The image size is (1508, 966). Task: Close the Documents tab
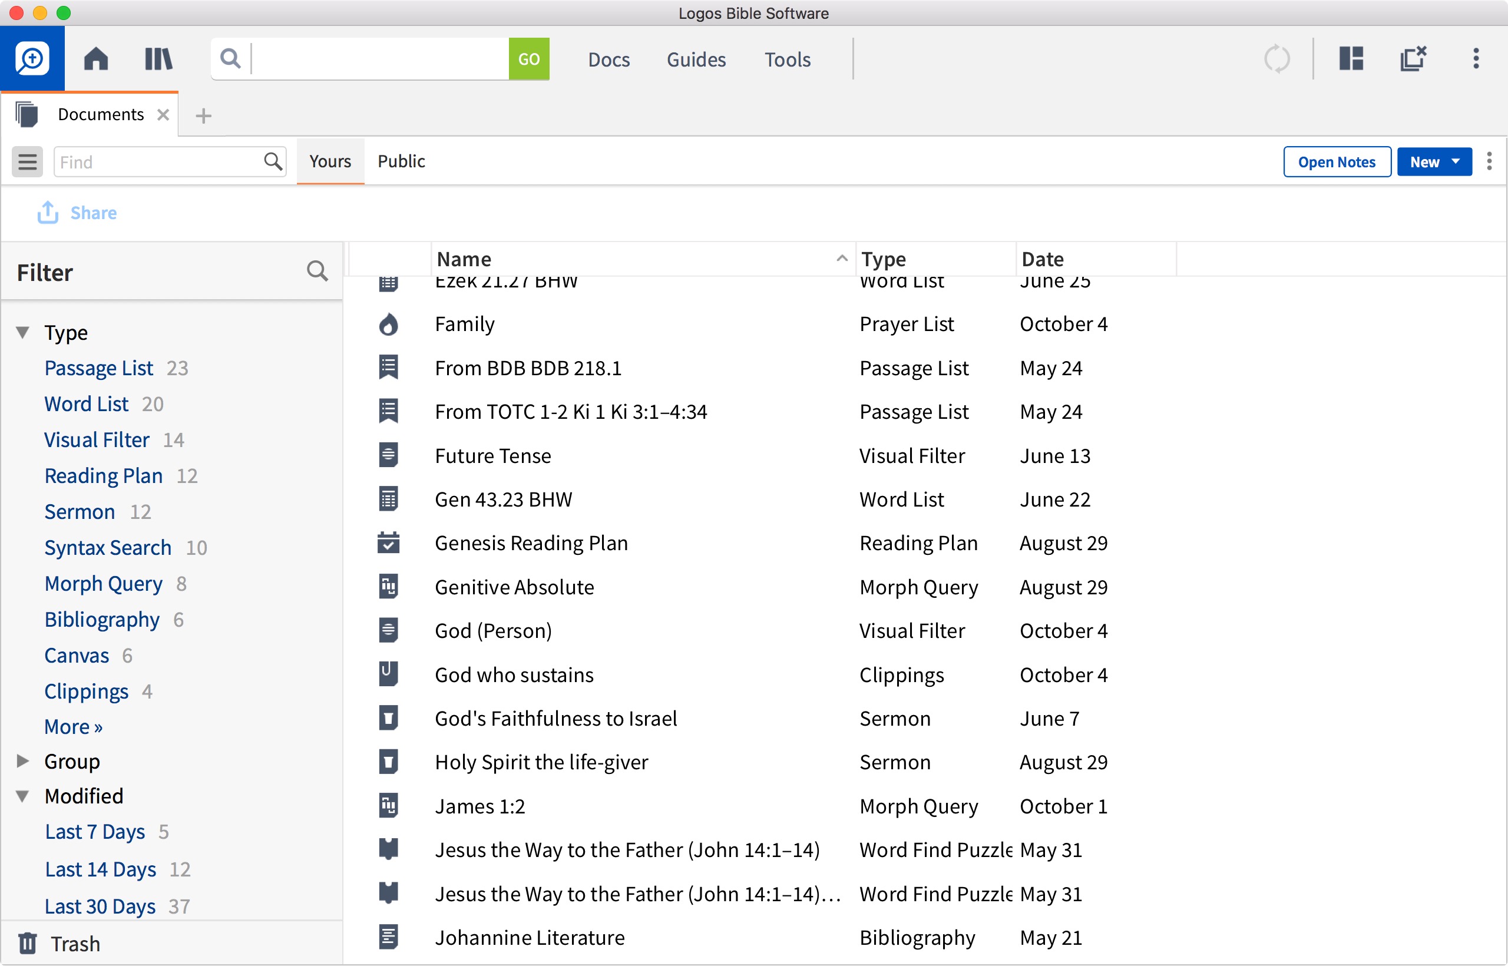[x=163, y=115]
